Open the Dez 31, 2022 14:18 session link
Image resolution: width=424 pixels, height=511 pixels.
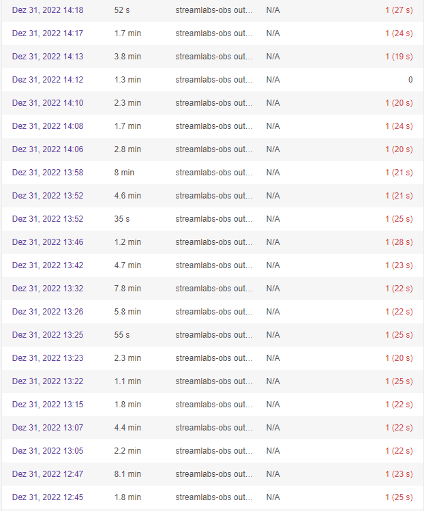pyautogui.click(x=48, y=10)
